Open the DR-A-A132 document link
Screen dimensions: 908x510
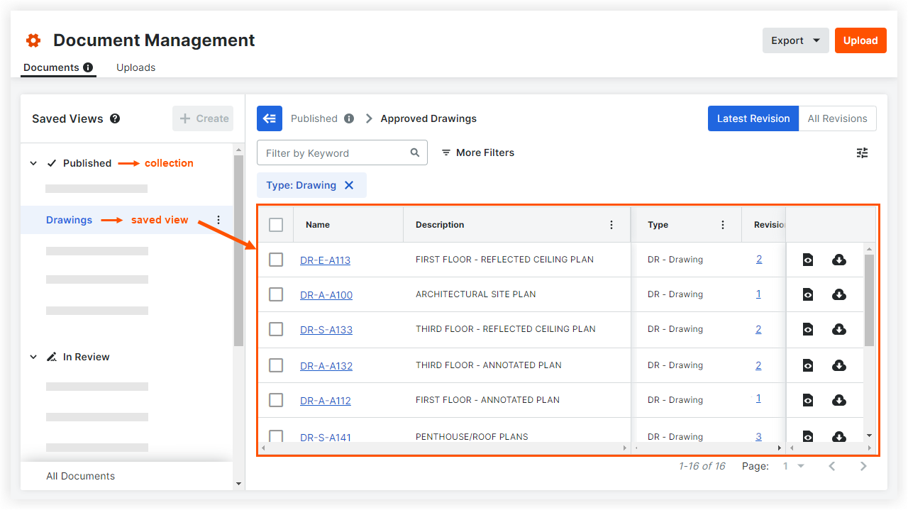point(326,366)
